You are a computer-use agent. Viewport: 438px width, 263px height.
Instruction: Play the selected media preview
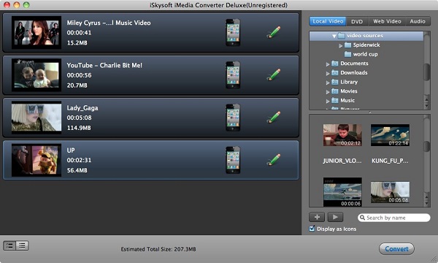[335, 217]
